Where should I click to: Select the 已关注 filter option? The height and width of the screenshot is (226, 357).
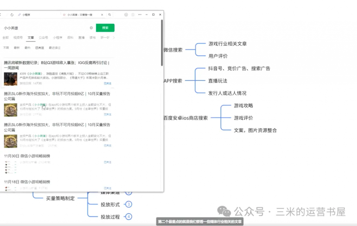[40, 48]
